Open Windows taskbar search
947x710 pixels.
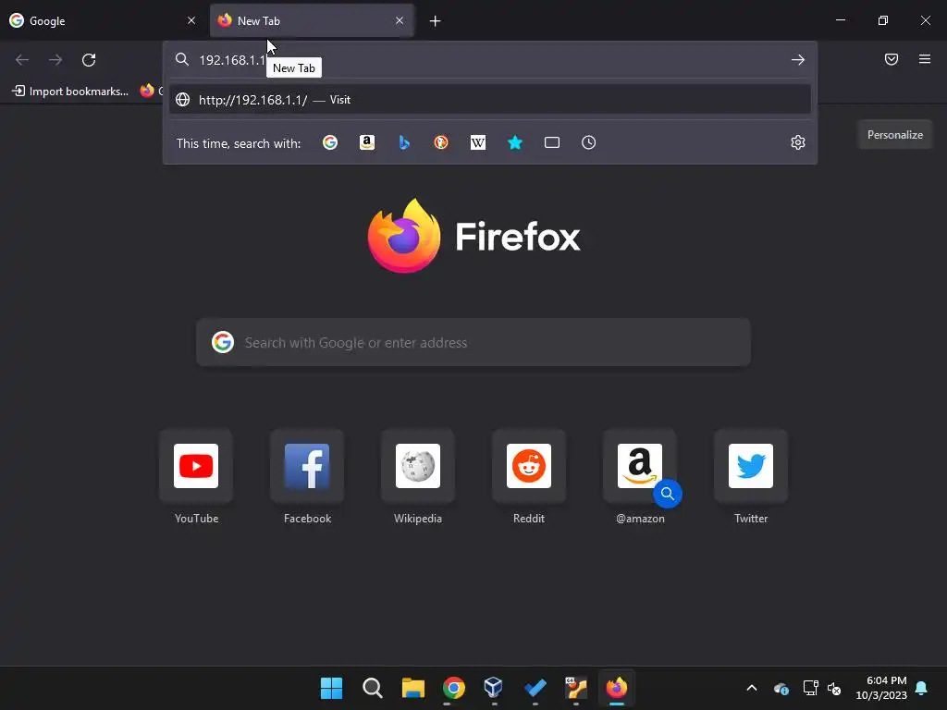(373, 688)
